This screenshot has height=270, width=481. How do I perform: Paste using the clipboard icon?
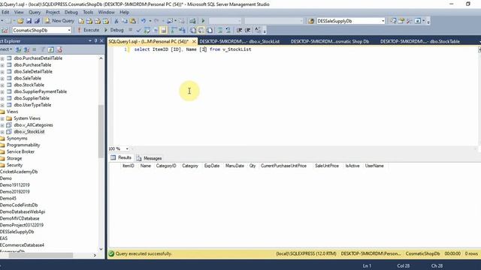(133, 21)
